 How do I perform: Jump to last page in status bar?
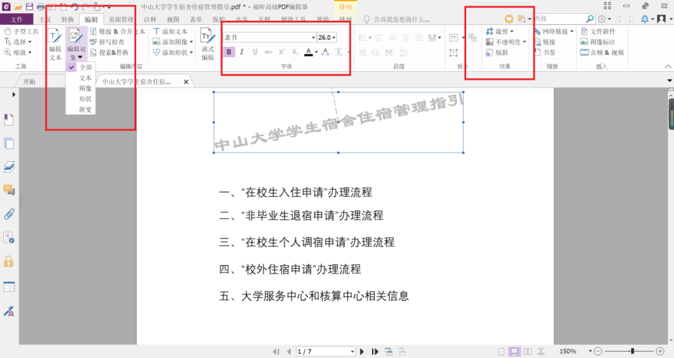(x=375, y=352)
